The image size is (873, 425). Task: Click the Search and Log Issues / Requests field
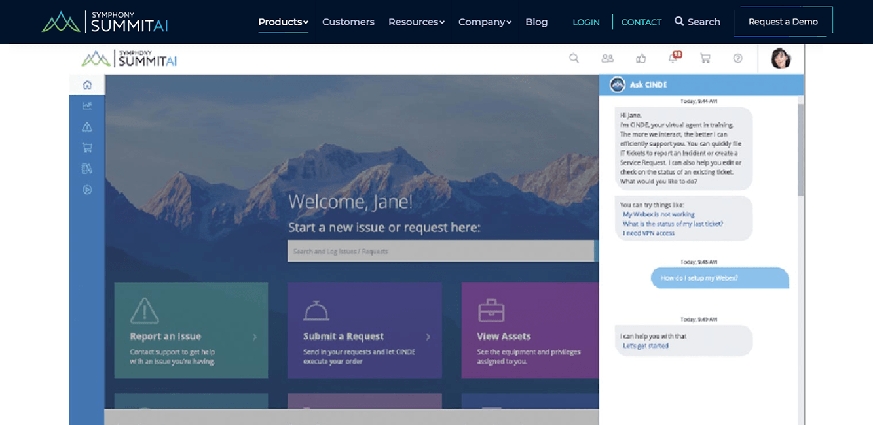point(441,251)
